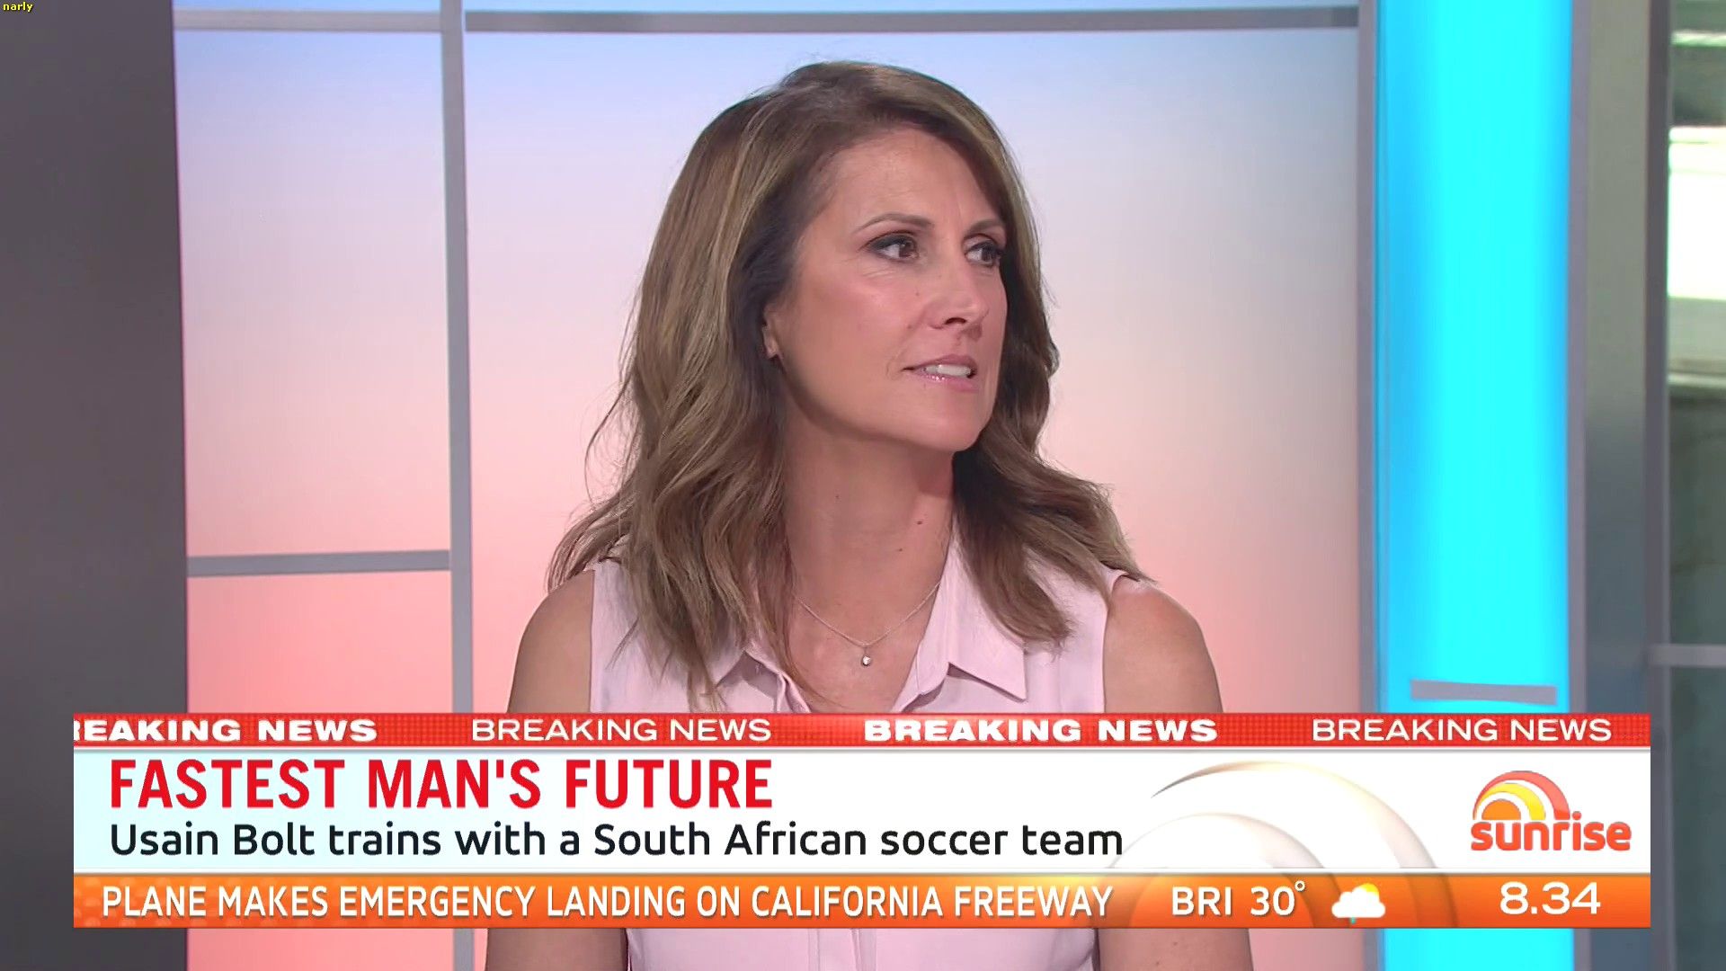Click the FASTEST MAN'S FUTURE headline
This screenshot has width=1726, height=971.
[440, 784]
